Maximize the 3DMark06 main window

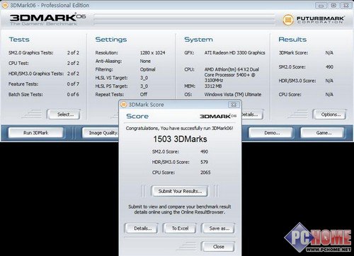click(333, 6)
